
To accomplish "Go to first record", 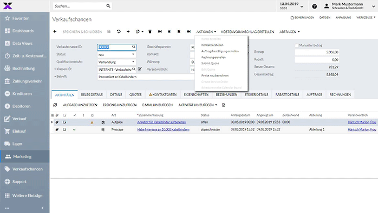I will (x=160, y=31).
